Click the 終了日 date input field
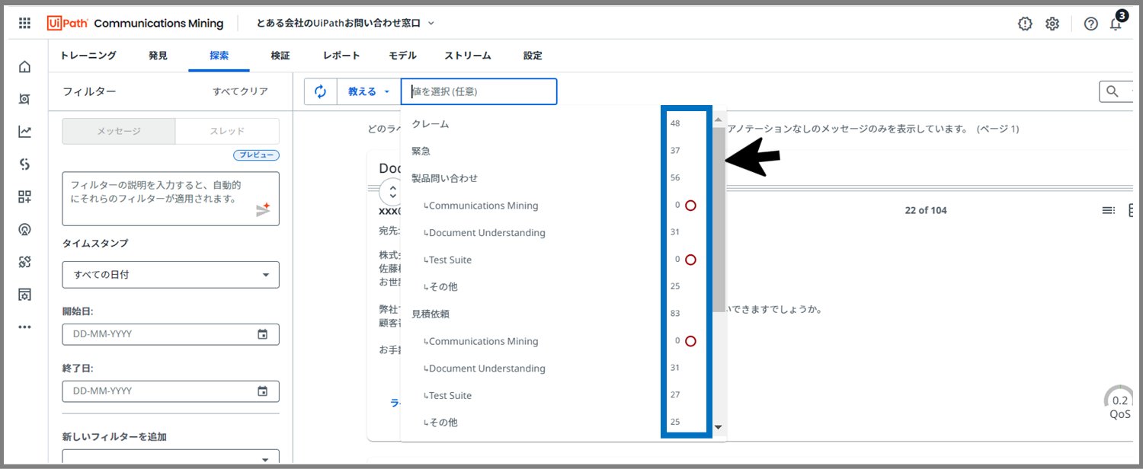The height and width of the screenshot is (469, 1143). (171, 391)
